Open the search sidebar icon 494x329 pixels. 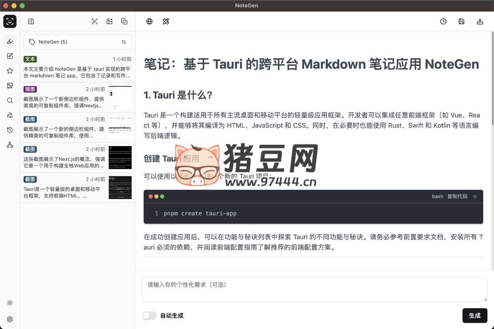(10, 101)
